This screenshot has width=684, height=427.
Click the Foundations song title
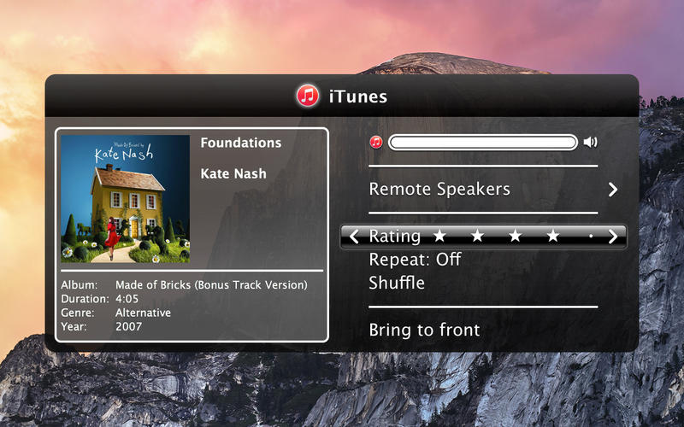(241, 143)
